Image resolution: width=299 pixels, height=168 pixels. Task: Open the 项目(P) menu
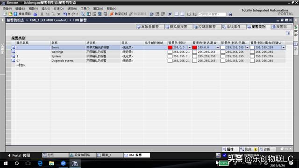[x=7, y=8]
